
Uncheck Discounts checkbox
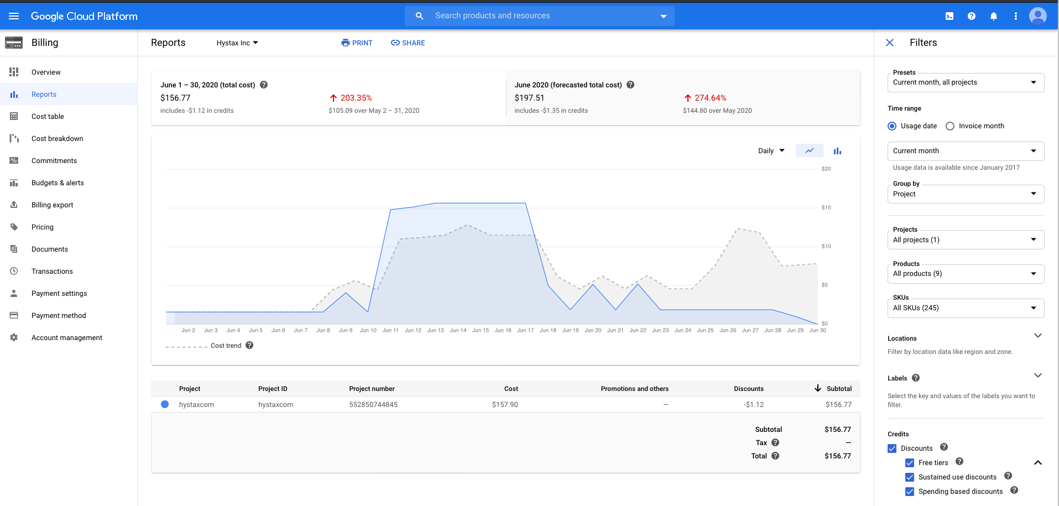point(892,448)
